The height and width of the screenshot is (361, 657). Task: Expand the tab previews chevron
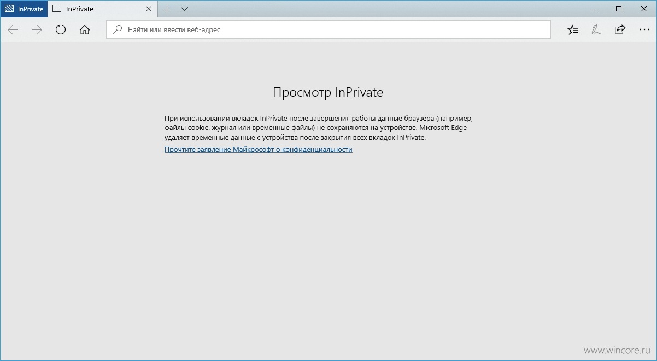tap(184, 9)
